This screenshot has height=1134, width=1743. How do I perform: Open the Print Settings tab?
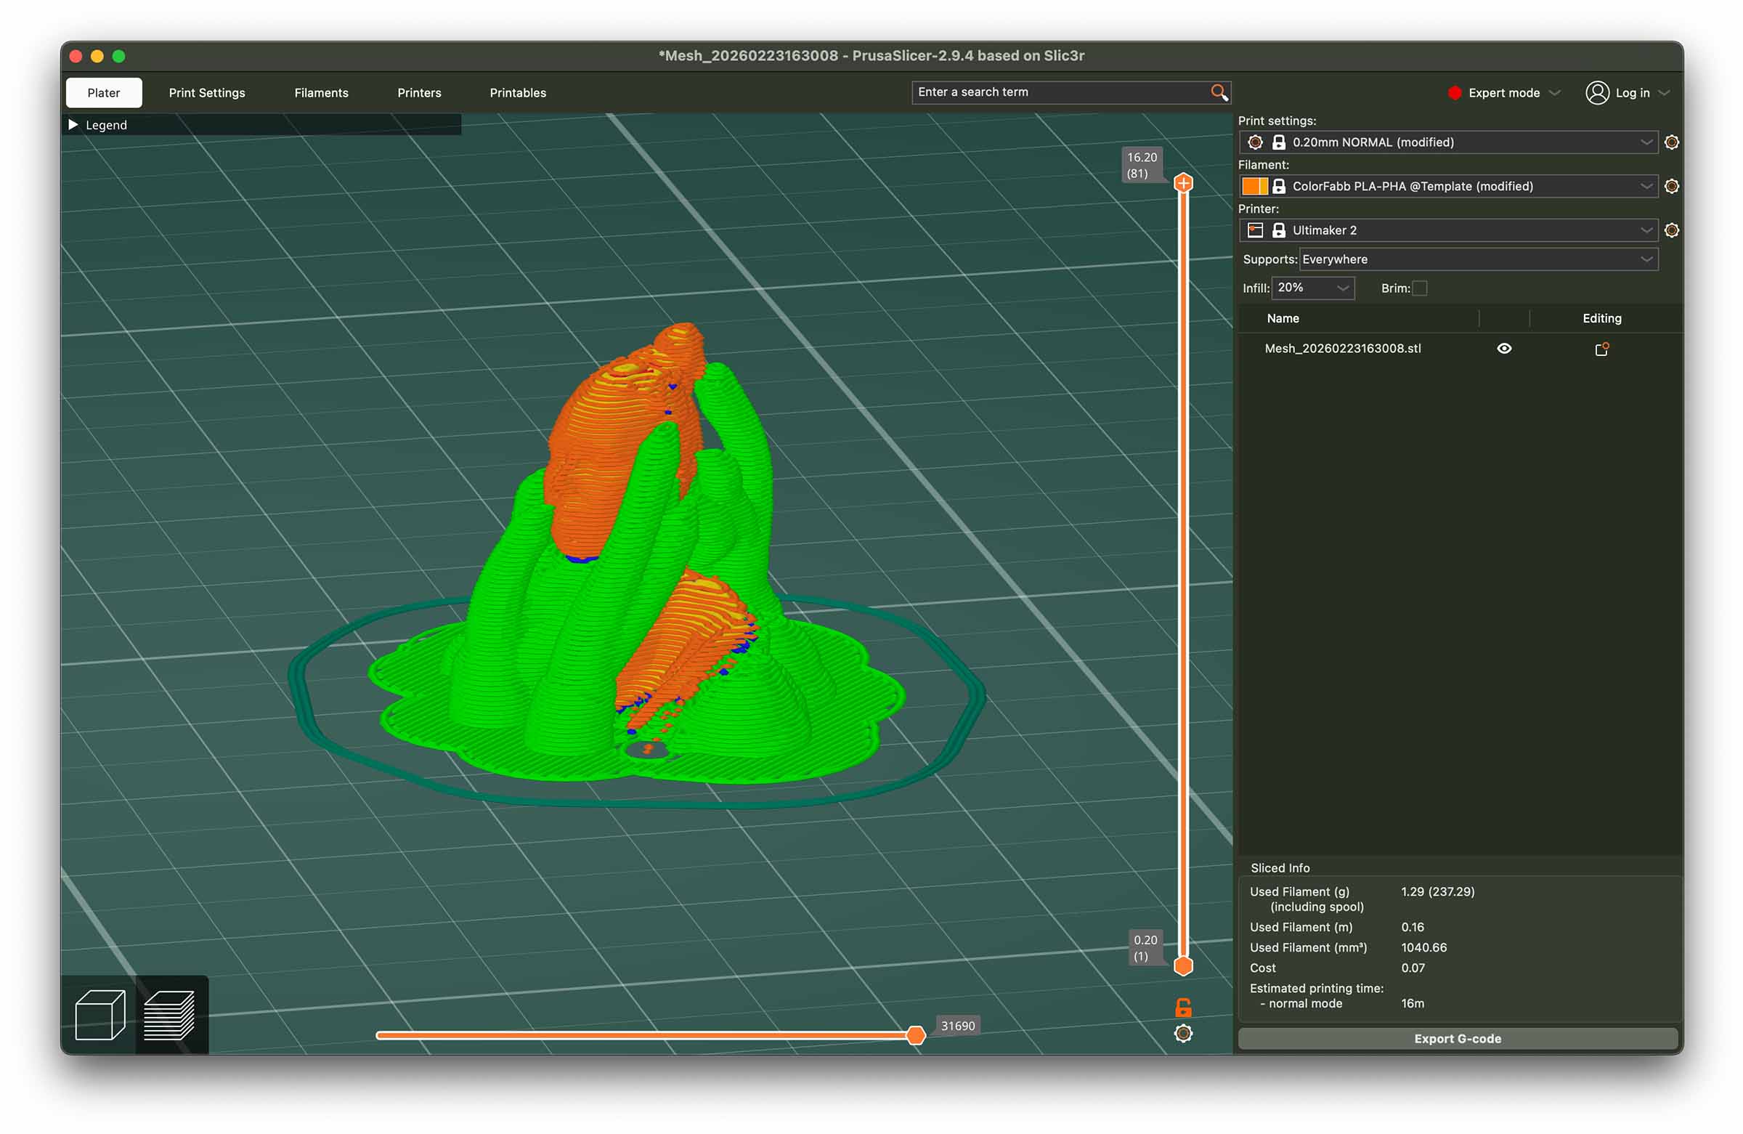tap(206, 93)
